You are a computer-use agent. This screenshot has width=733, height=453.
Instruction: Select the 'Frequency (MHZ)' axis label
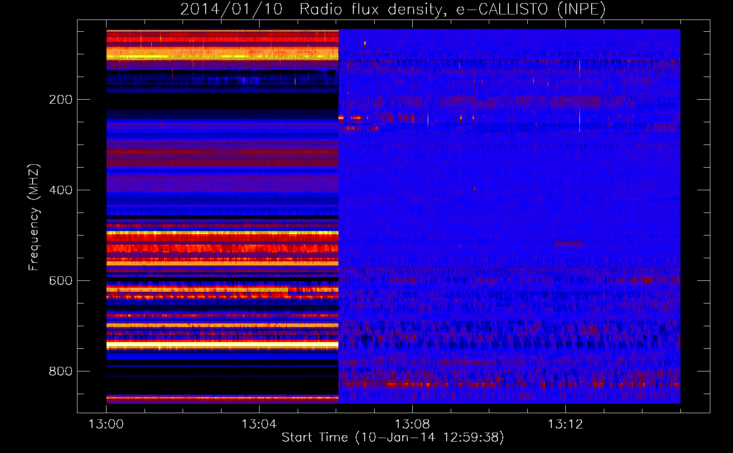pyautogui.click(x=34, y=217)
